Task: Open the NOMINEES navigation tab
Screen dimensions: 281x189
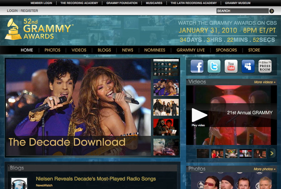Action: click(155, 50)
